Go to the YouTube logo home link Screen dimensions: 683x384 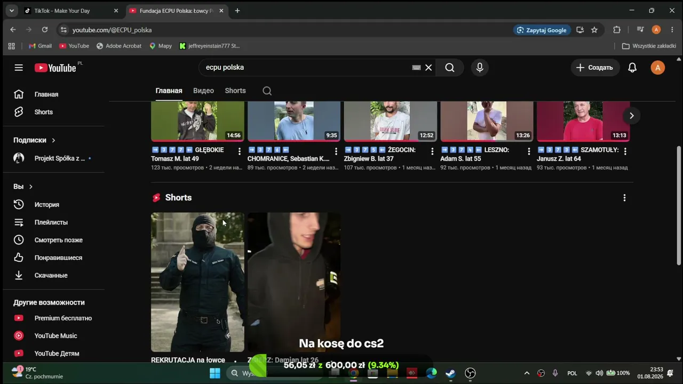point(55,68)
